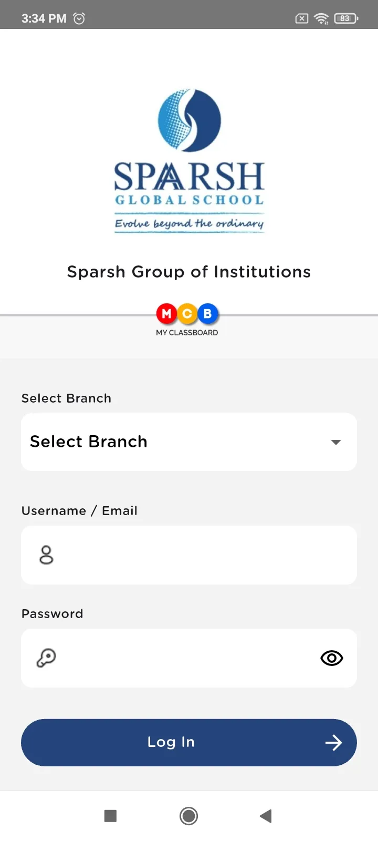Open the Select Branch dropdown
Viewport: 378px width, 841px height.
coord(189,442)
